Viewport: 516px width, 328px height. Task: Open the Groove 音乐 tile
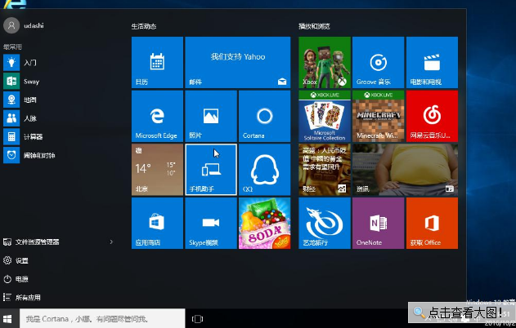(378, 62)
